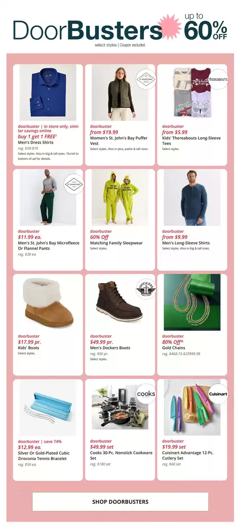Image resolution: width=241 pixels, height=529 pixels.
Task: View the Kids' Boots product image
Action: pos(48,303)
